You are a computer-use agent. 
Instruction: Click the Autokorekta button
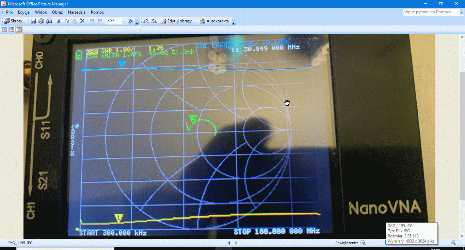coord(214,21)
